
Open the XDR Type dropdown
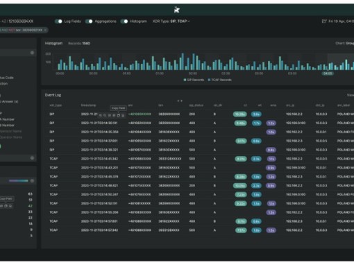(171, 22)
